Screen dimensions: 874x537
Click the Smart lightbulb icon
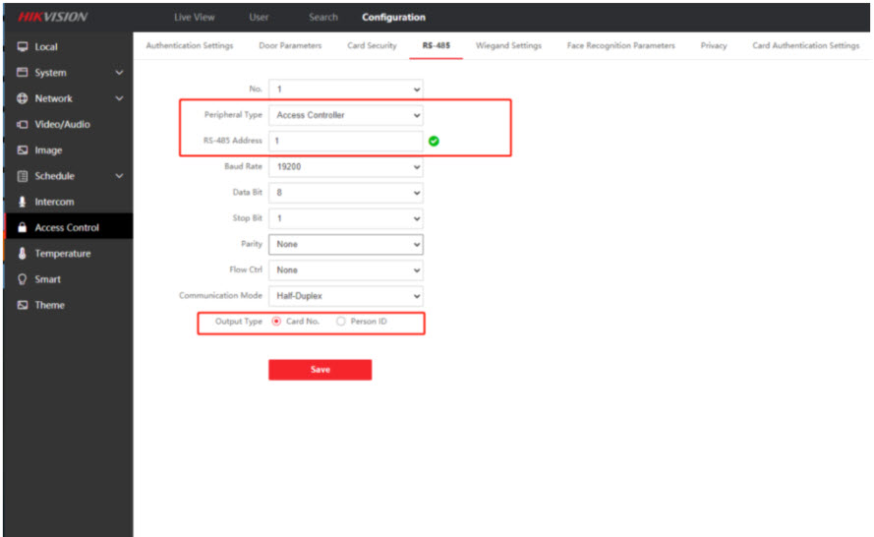coord(23,279)
